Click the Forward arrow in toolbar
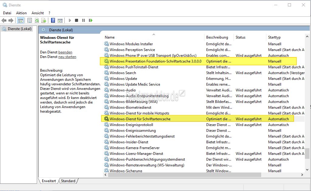 pyautogui.click(x=11, y=20)
